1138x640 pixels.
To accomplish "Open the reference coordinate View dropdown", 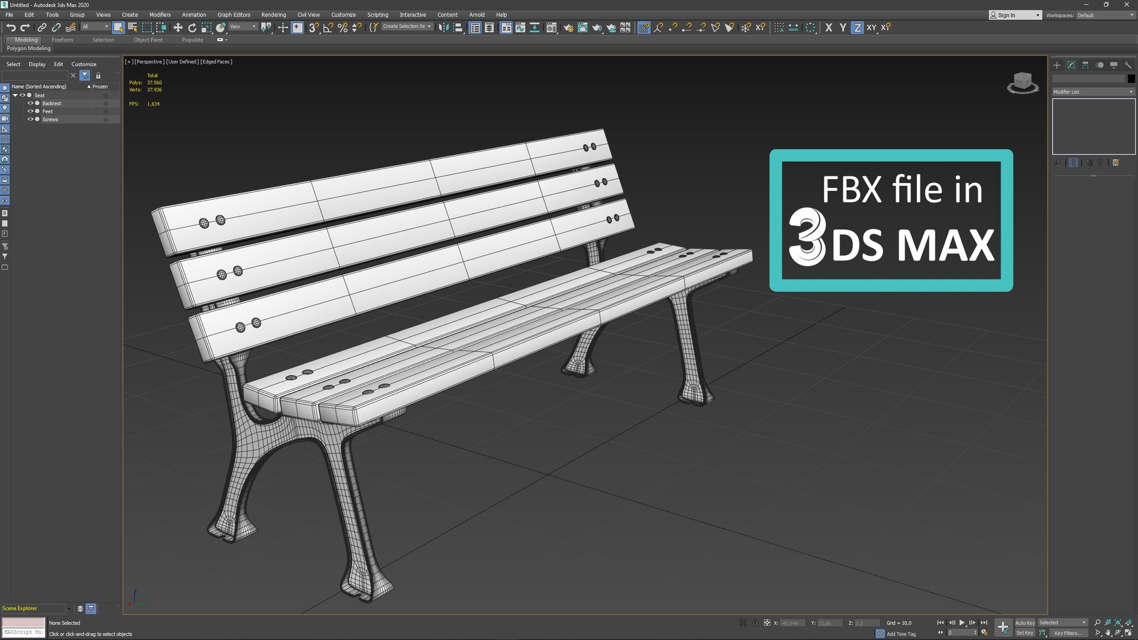I will 242,27.
